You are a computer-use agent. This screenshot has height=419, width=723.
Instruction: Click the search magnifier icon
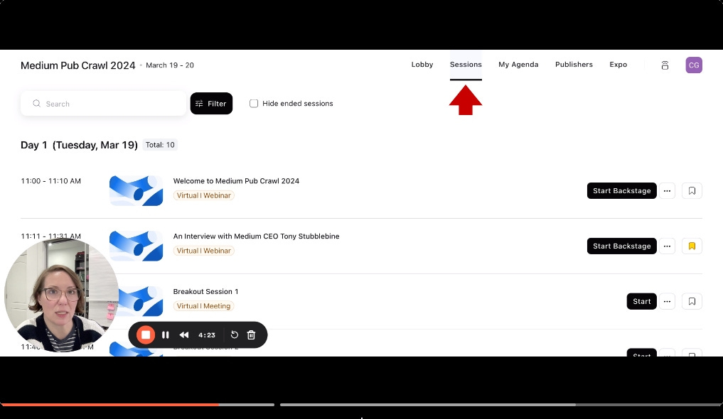pos(36,104)
